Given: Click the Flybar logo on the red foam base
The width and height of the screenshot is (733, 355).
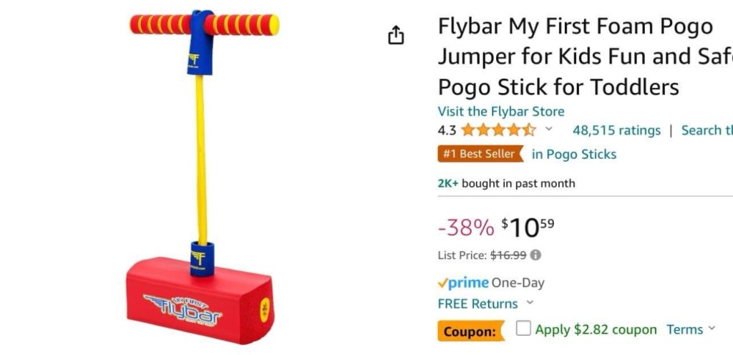Looking at the screenshot, I should click(183, 307).
